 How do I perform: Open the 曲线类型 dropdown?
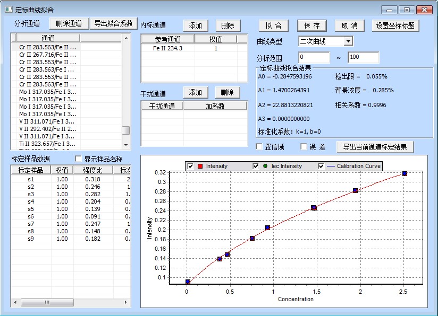click(348, 41)
